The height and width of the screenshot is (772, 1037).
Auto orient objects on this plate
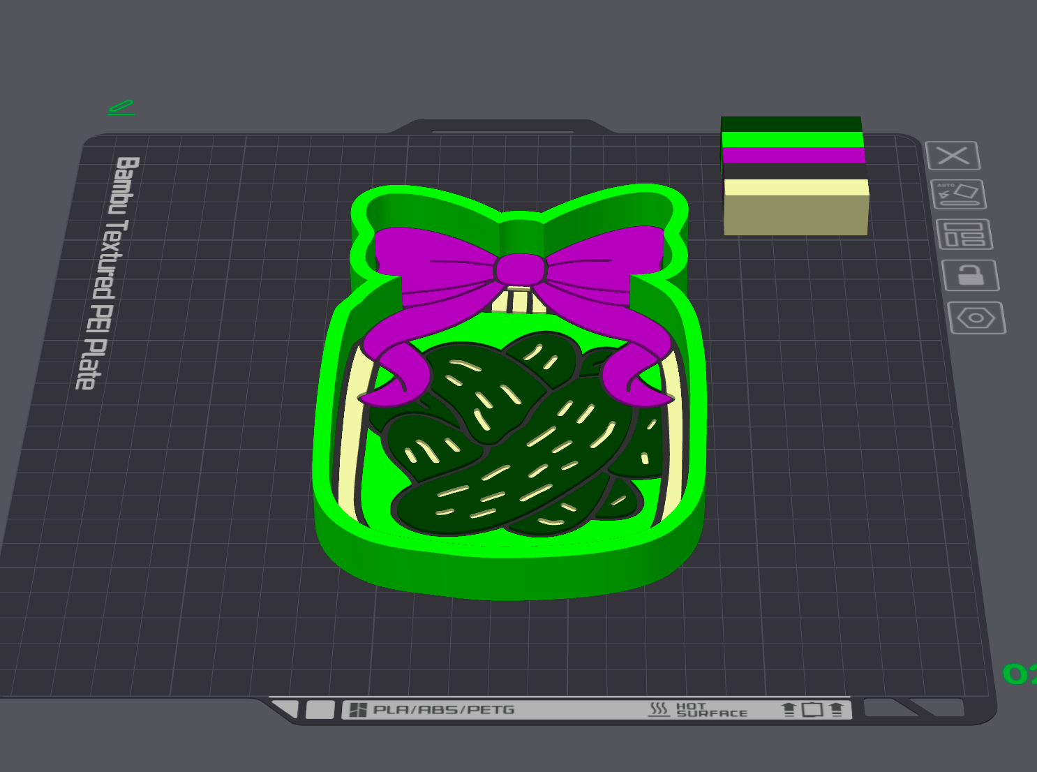[959, 194]
